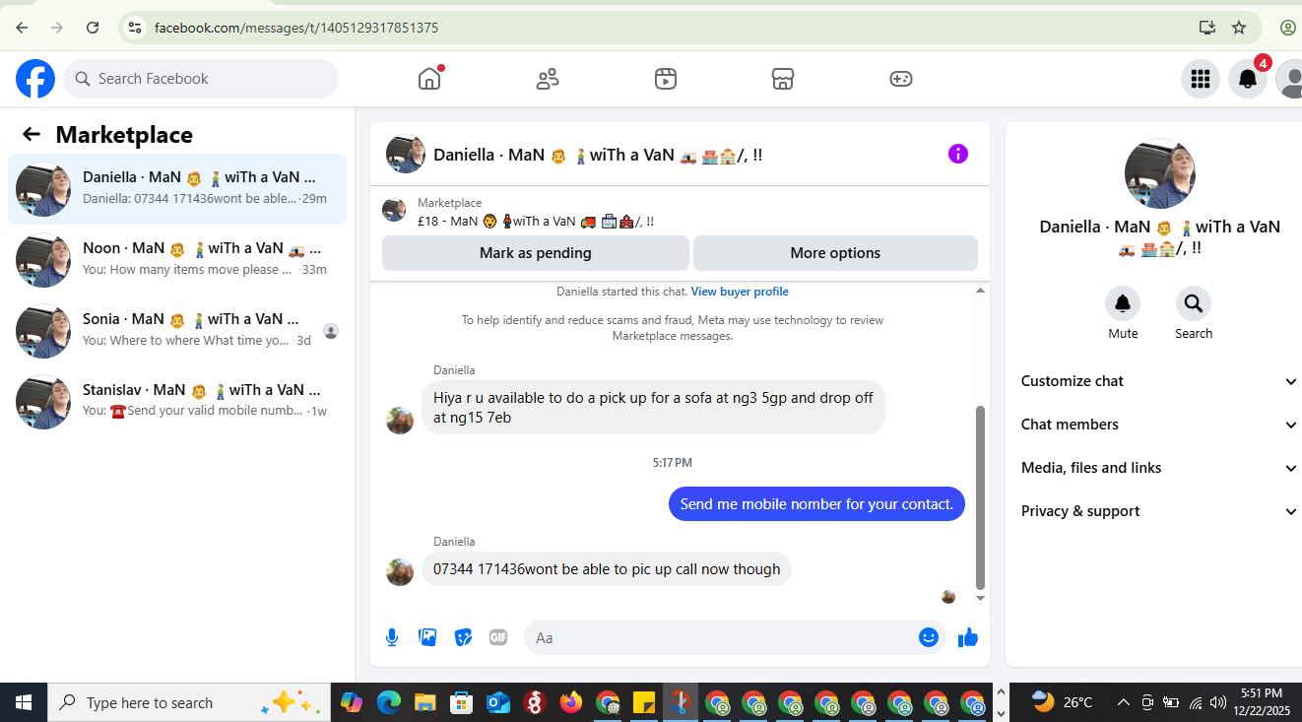Open the Wi-Fi network tray icon
The image size is (1302, 722).
(1196, 702)
